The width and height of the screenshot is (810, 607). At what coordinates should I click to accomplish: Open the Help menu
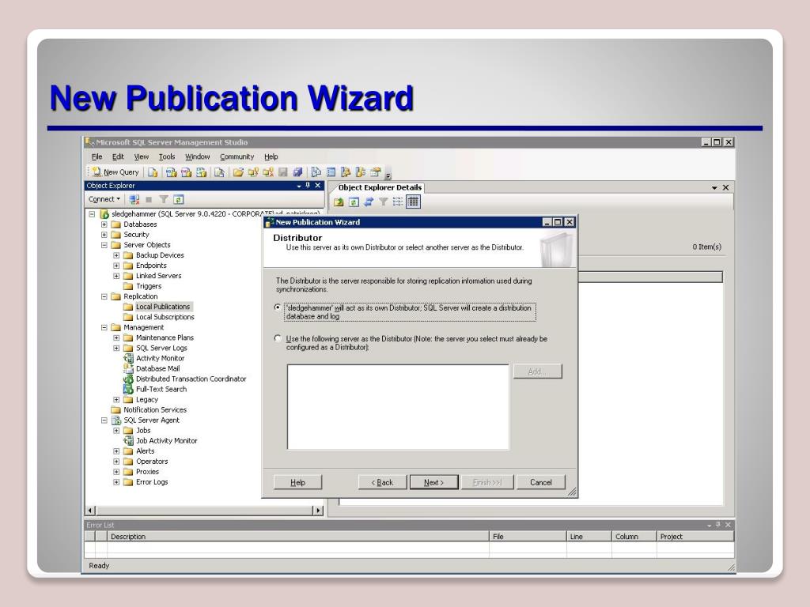[271, 156]
